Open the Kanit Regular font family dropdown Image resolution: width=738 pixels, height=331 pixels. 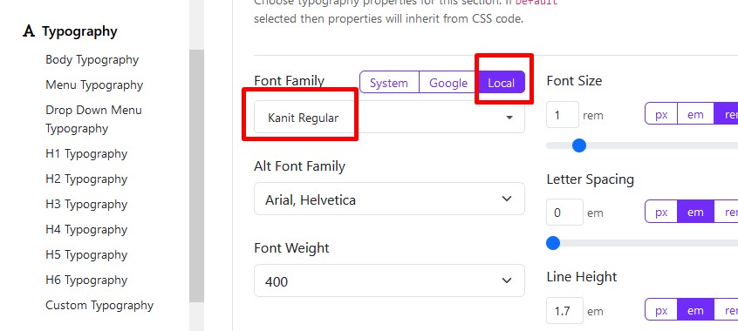[389, 117]
